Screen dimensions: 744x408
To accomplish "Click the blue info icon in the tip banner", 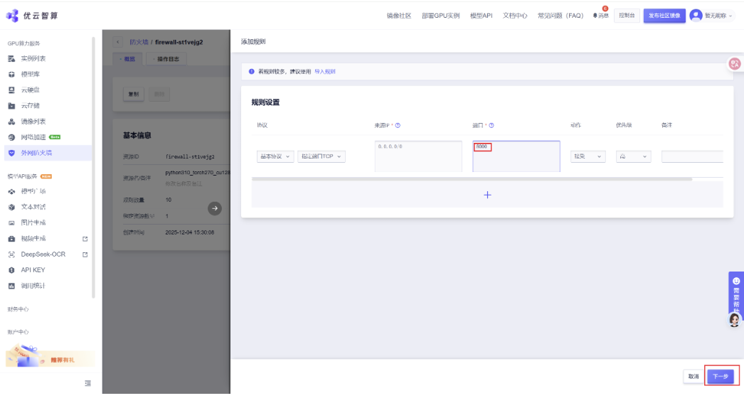I will [x=252, y=72].
